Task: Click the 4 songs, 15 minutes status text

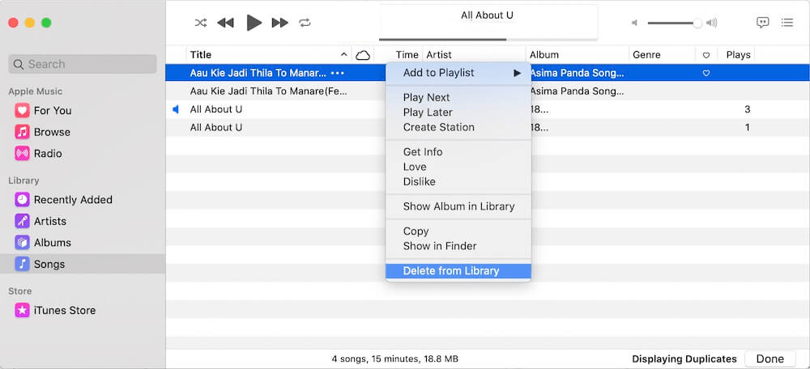Action: (394, 358)
